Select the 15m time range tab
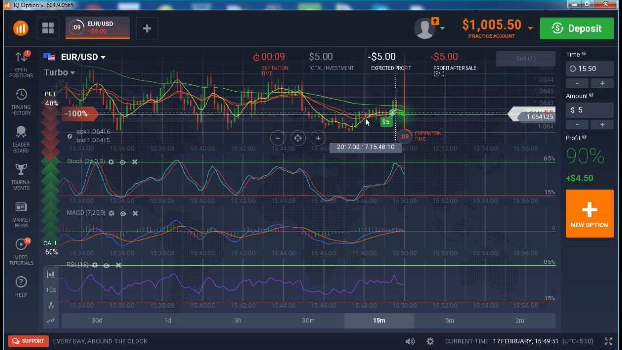 click(379, 320)
